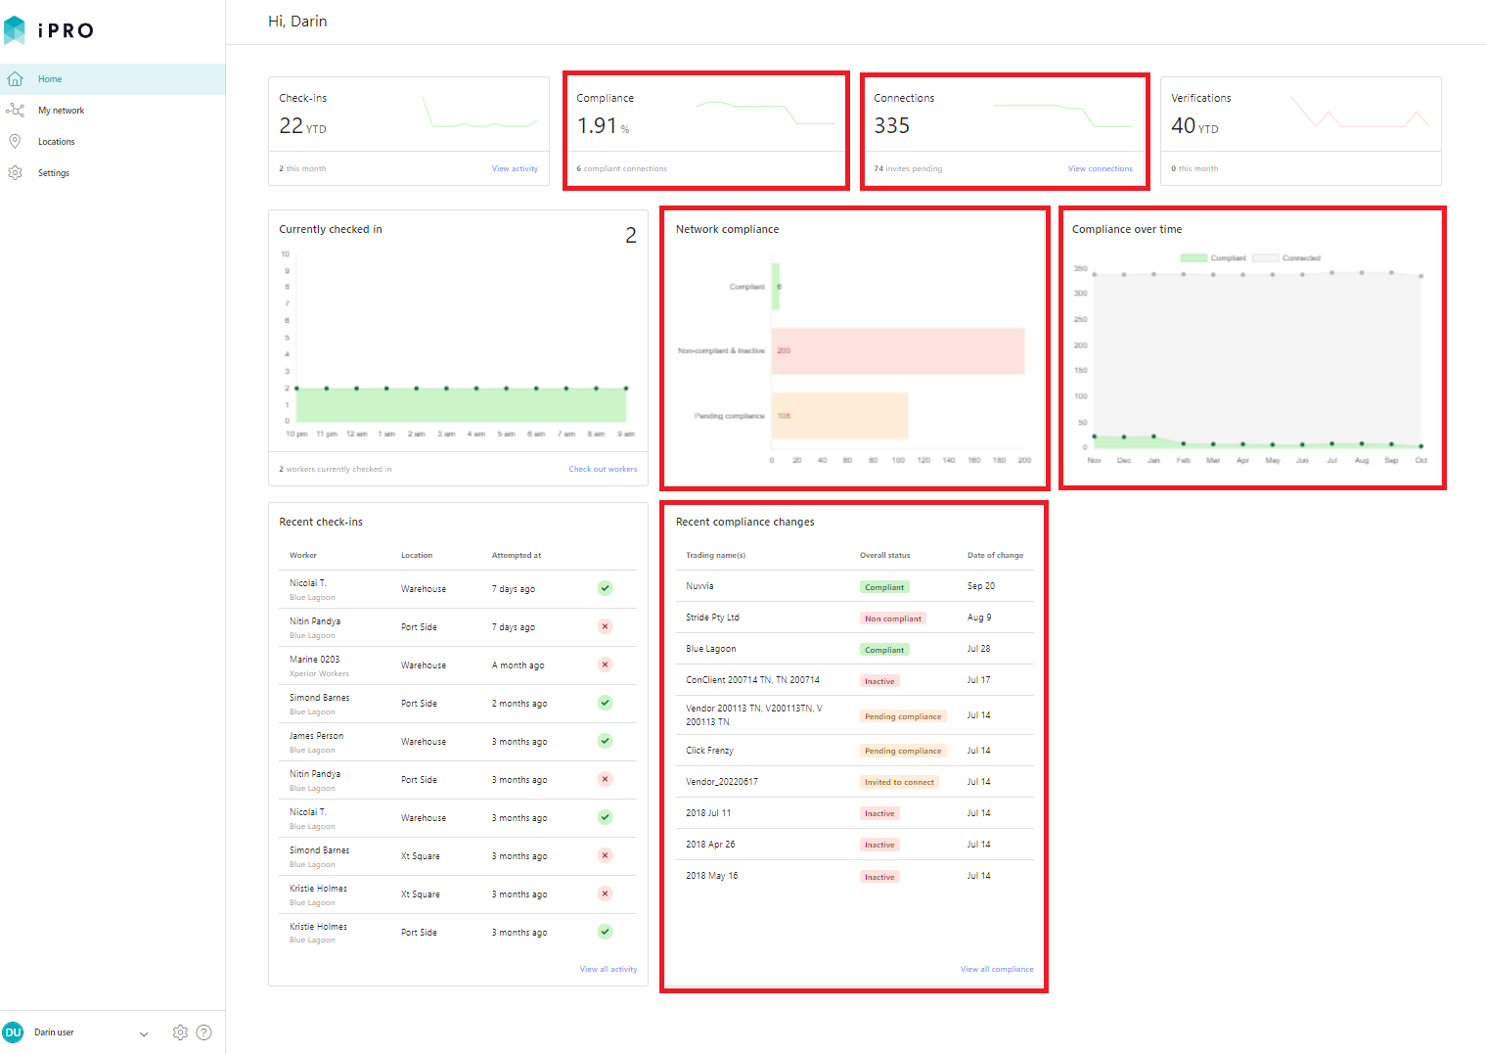The height and width of the screenshot is (1054, 1486).
Task: Expand the Darin user account chevron
Action: [x=144, y=1033]
